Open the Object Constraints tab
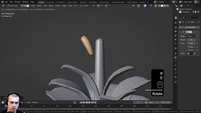Viewport: 201px width, 113px height. [176, 69]
